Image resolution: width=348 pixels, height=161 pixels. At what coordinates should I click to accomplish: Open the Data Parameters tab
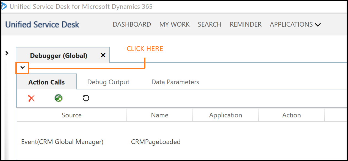[175, 81]
